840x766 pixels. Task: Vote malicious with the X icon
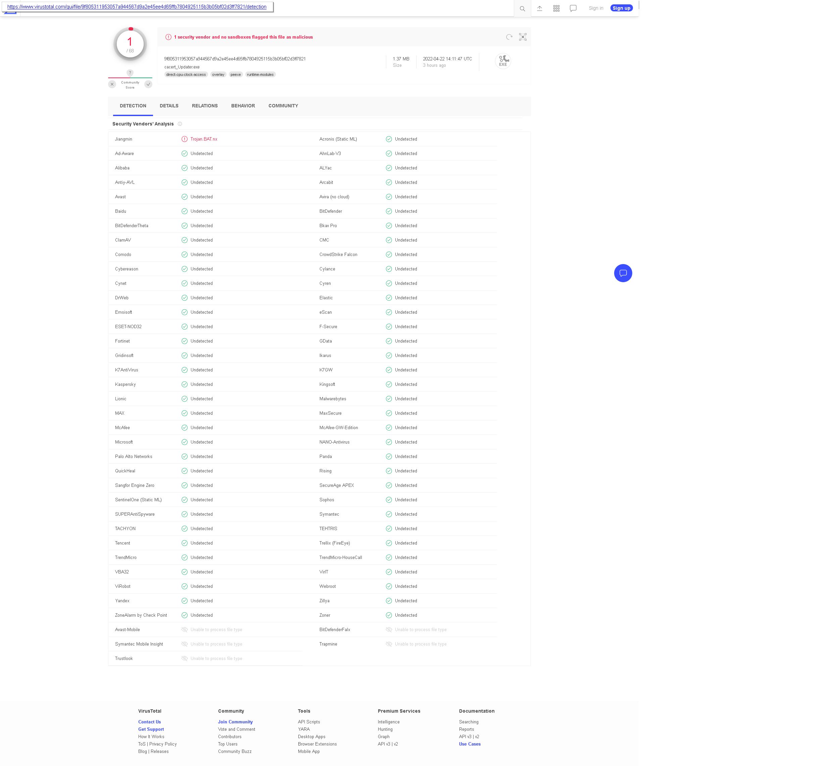[112, 84]
